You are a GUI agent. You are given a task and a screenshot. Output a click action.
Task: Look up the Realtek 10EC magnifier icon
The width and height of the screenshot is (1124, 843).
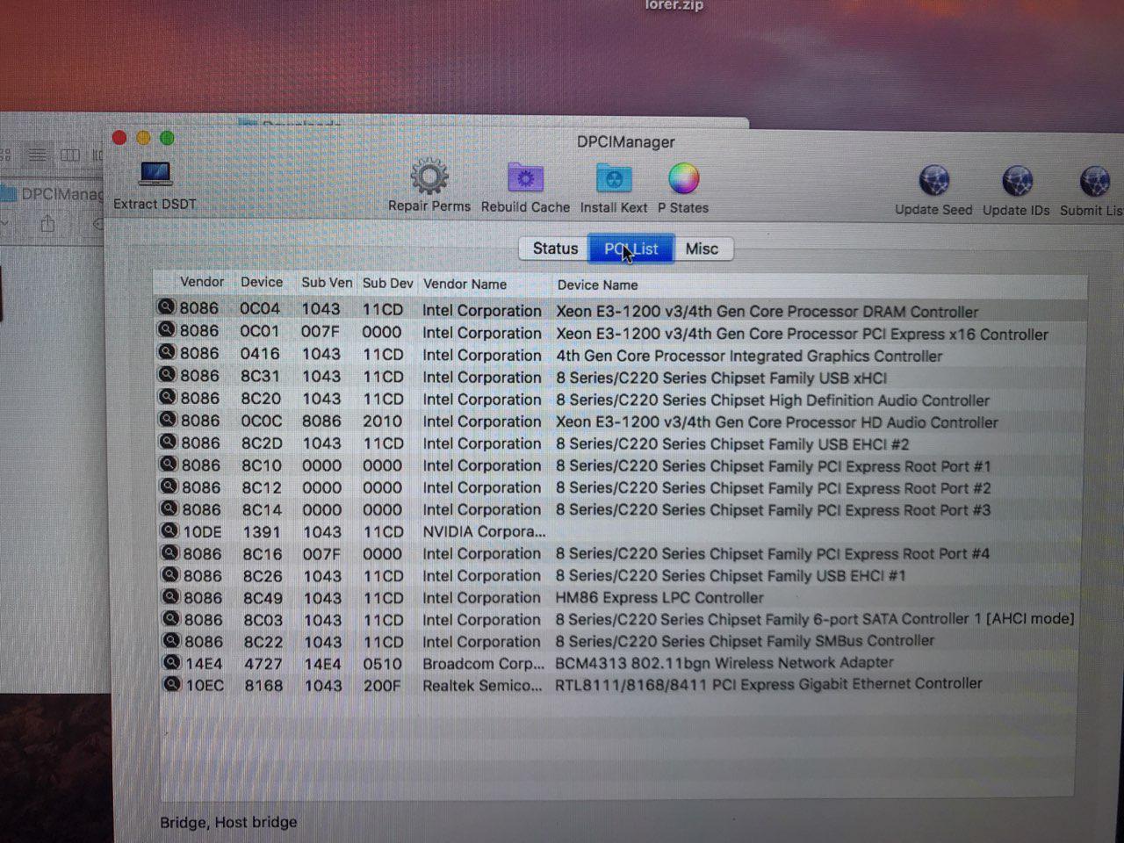(x=172, y=683)
